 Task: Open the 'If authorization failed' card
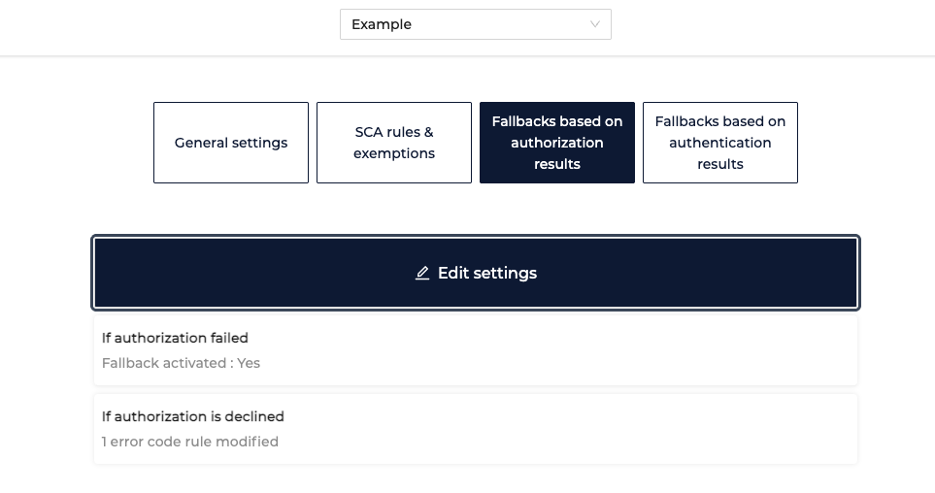point(475,350)
